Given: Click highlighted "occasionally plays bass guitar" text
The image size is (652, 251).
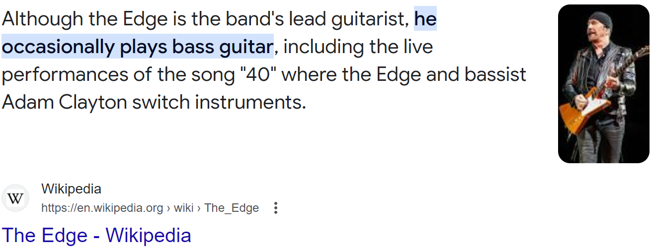Looking at the screenshot, I should 138,47.
